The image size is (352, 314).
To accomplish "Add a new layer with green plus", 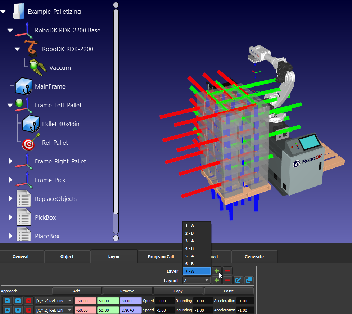I will (216, 271).
